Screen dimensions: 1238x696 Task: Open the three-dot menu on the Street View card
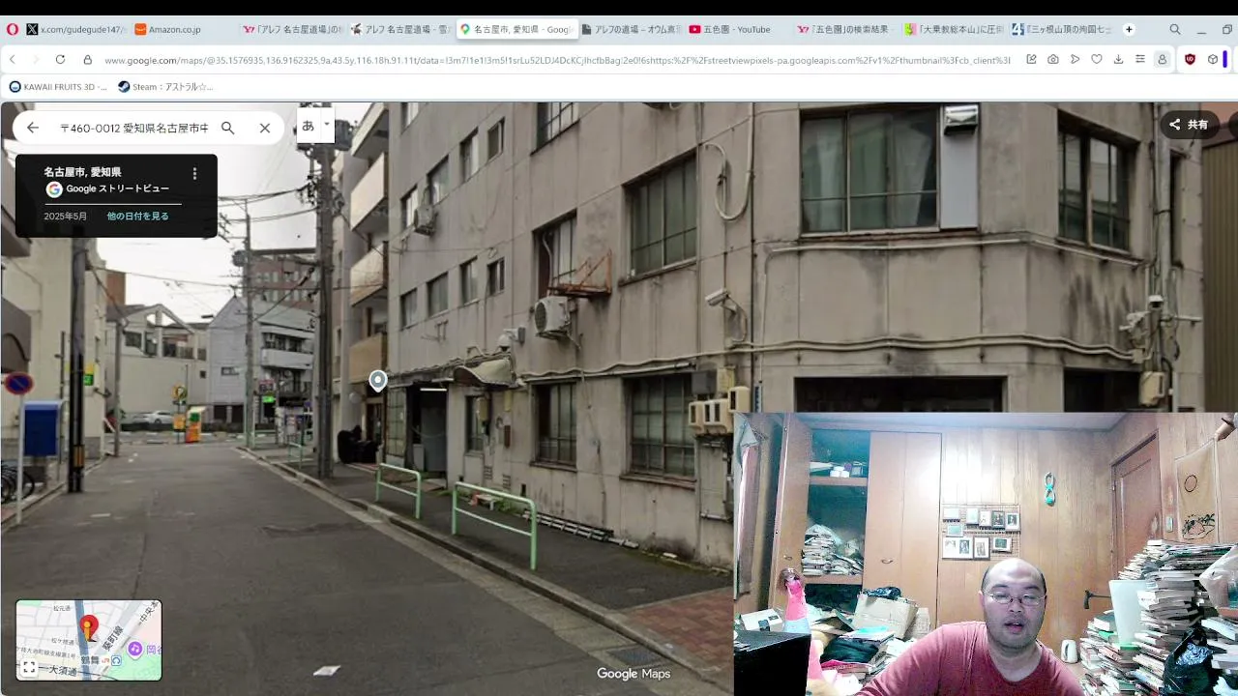pyautogui.click(x=194, y=174)
